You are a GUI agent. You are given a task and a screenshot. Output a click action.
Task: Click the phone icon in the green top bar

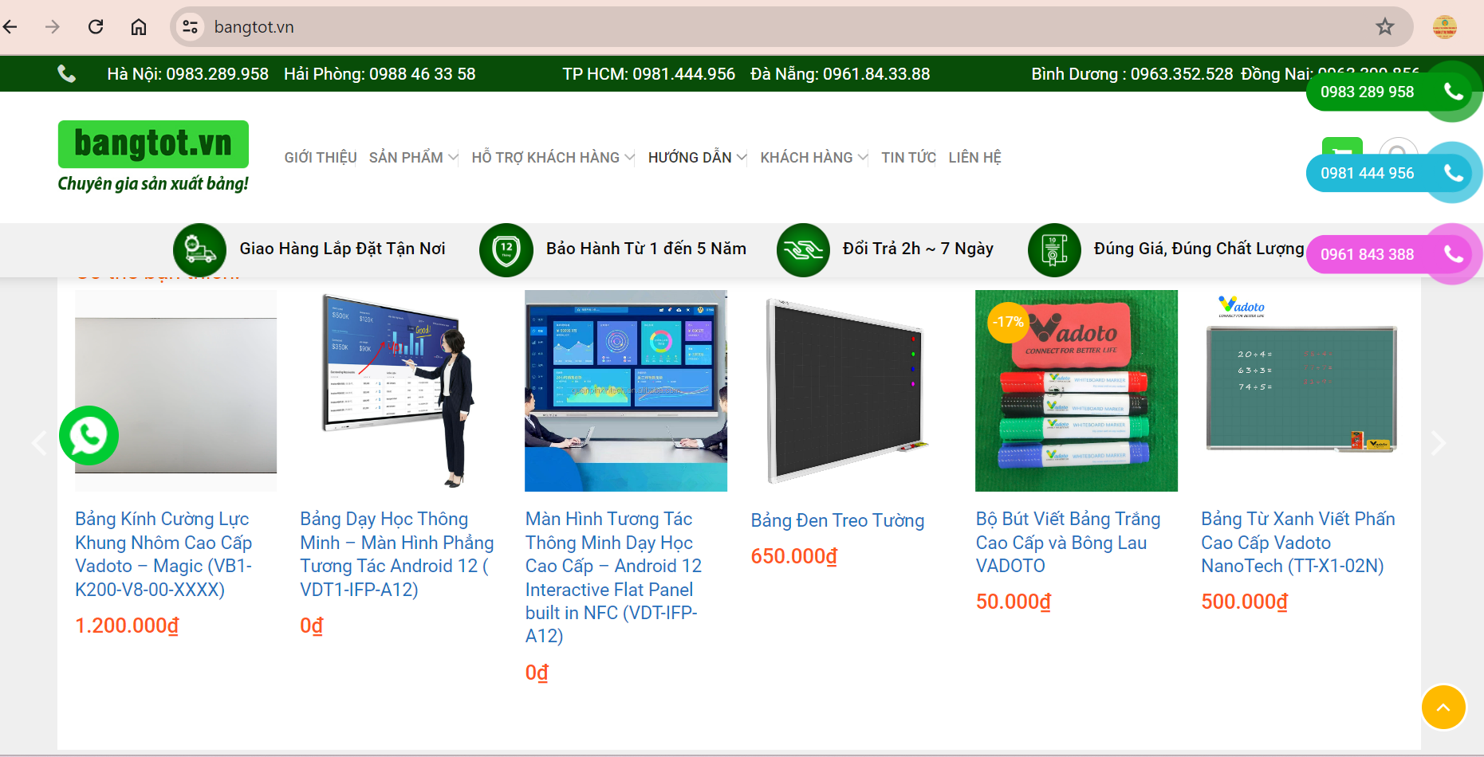67,74
